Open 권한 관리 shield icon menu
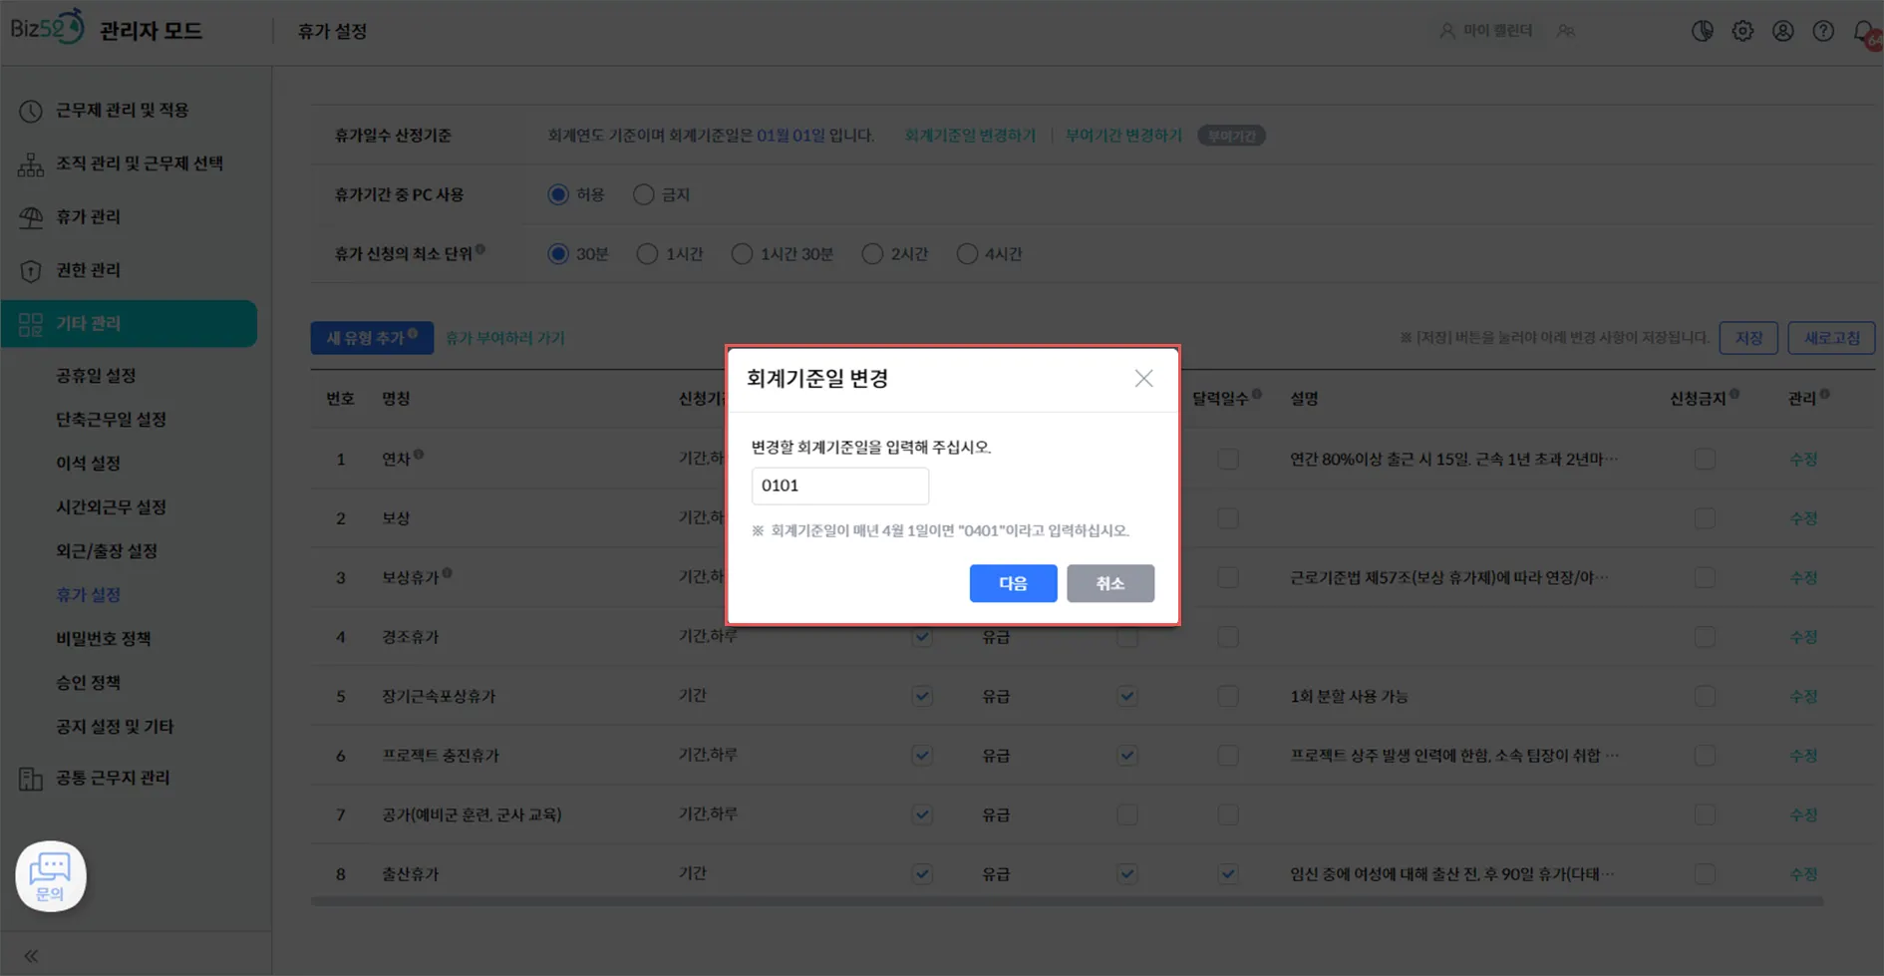The height and width of the screenshot is (976, 1884). (31, 270)
